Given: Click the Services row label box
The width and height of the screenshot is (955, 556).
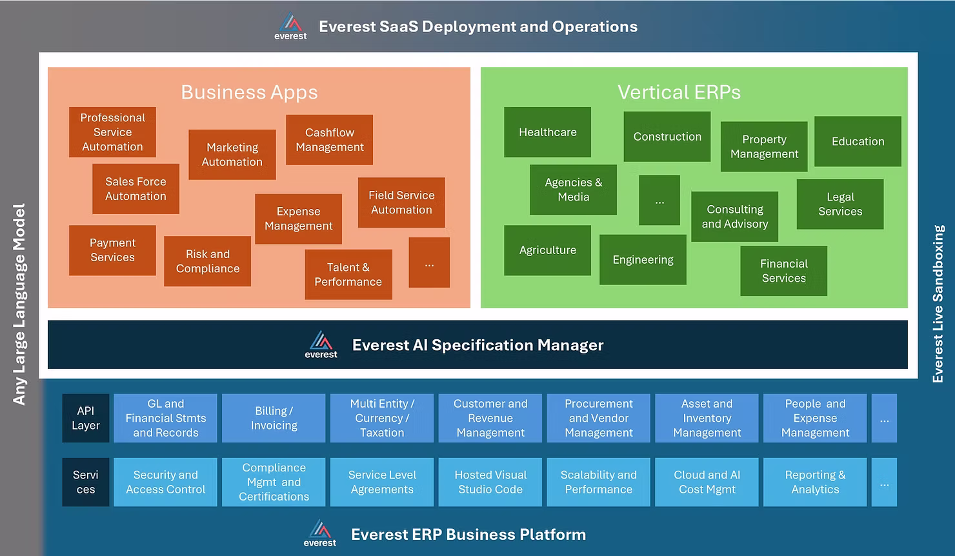Looking at the screenshot, I should click(x=86, y=482).
